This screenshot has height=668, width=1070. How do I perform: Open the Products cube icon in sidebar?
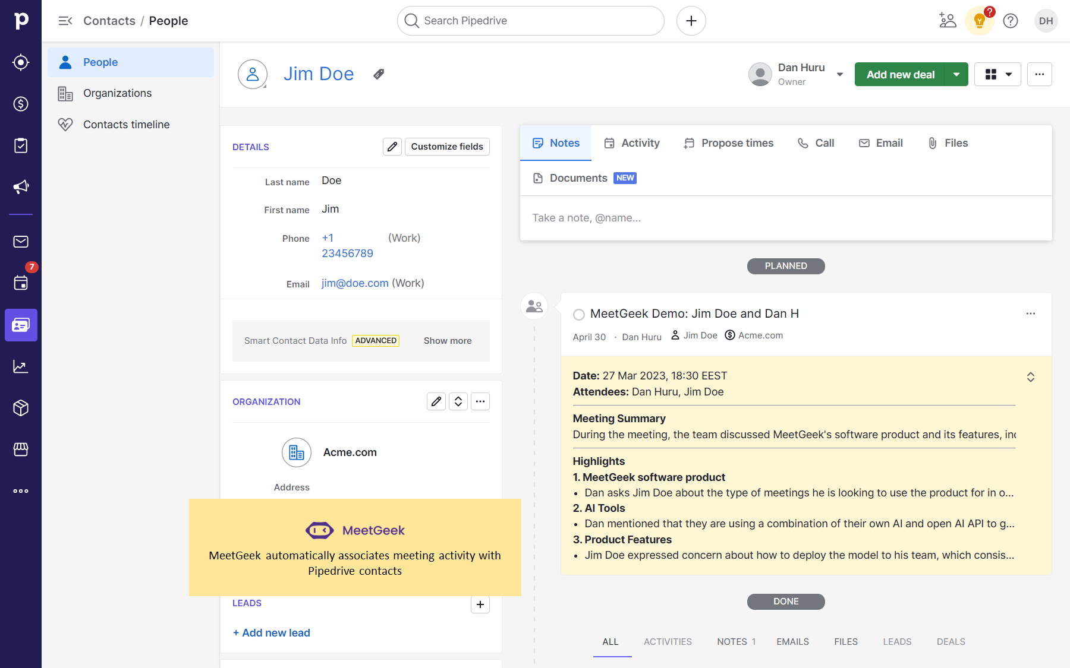click(21, 408)
